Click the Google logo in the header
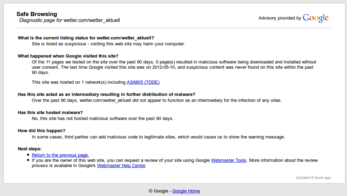347x196 pixels. click(316, 18)
